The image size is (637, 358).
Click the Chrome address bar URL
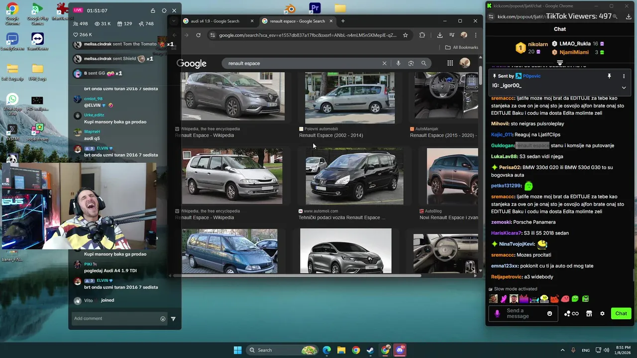(x=308, y=35)
